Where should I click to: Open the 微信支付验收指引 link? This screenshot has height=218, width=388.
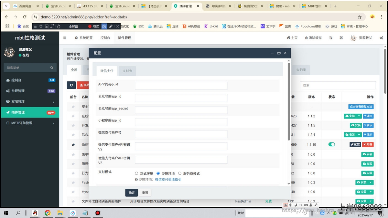click(168, 179)
